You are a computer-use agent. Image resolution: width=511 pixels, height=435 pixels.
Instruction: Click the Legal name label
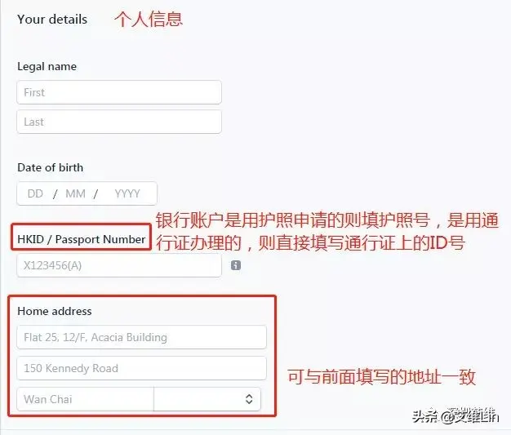pos(47,66)
